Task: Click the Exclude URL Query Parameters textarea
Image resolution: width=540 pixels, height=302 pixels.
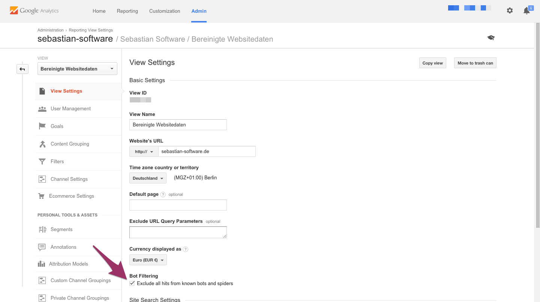Action: (x=178, y=232)
